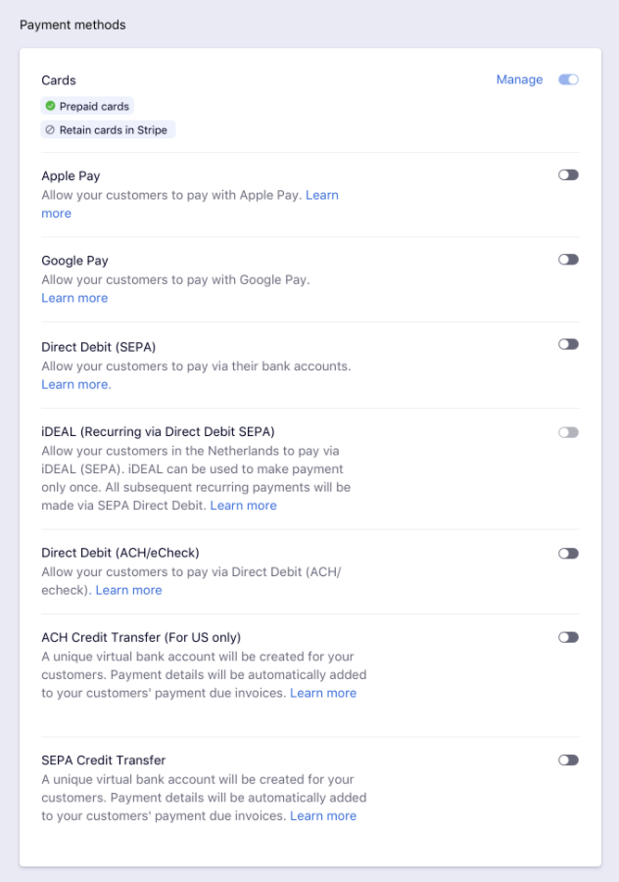This screenshot has height=882, width=619.
Task: Turn on SEPA Credit Transfer
Action: coord(568,759)
